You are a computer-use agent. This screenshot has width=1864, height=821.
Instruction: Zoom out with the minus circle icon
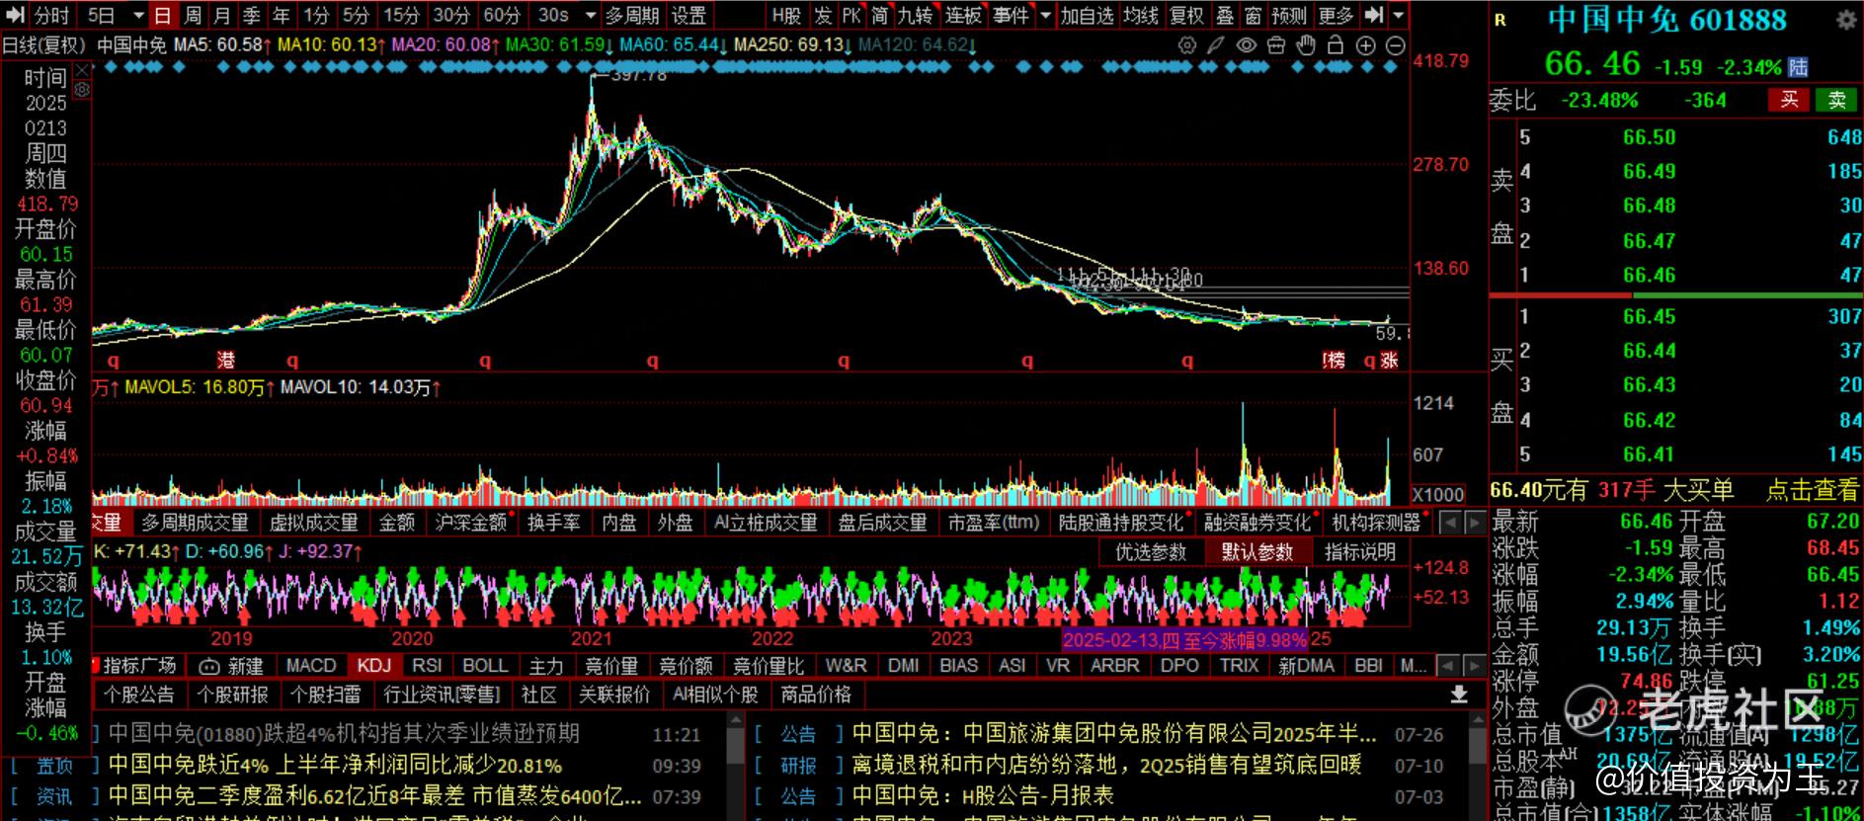tap(1395, 45)
